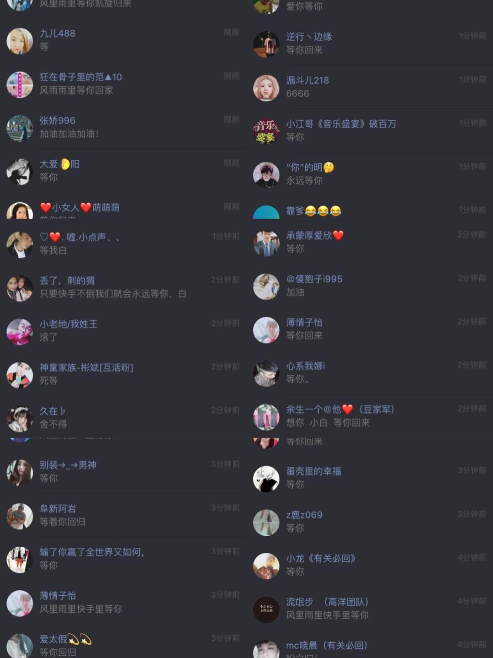Tap username @傻狍子i995

pos(314,279)
